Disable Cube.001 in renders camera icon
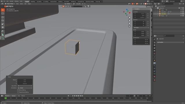Image resolution: width=185 pixels, height=104 pixels. [183, 12]
